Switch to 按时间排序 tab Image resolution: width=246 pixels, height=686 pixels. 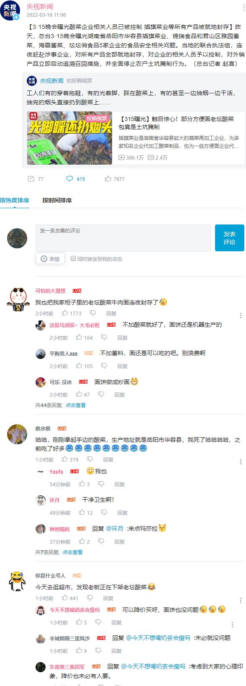pos(57,200)
